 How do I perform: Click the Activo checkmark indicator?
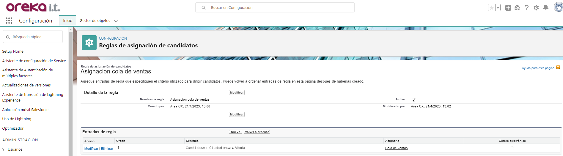click(x=414, y=100)
